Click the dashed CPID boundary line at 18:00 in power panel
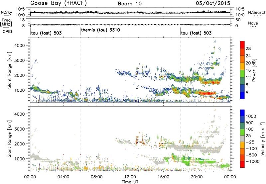 (x=180, y=70)
